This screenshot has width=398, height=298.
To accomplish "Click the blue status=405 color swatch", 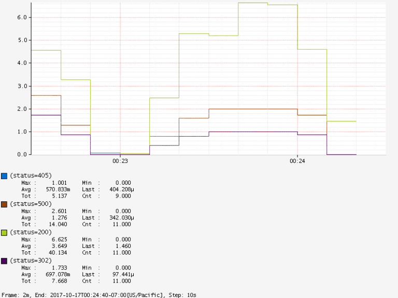I will pyautogui.click(x=4, y=175).
